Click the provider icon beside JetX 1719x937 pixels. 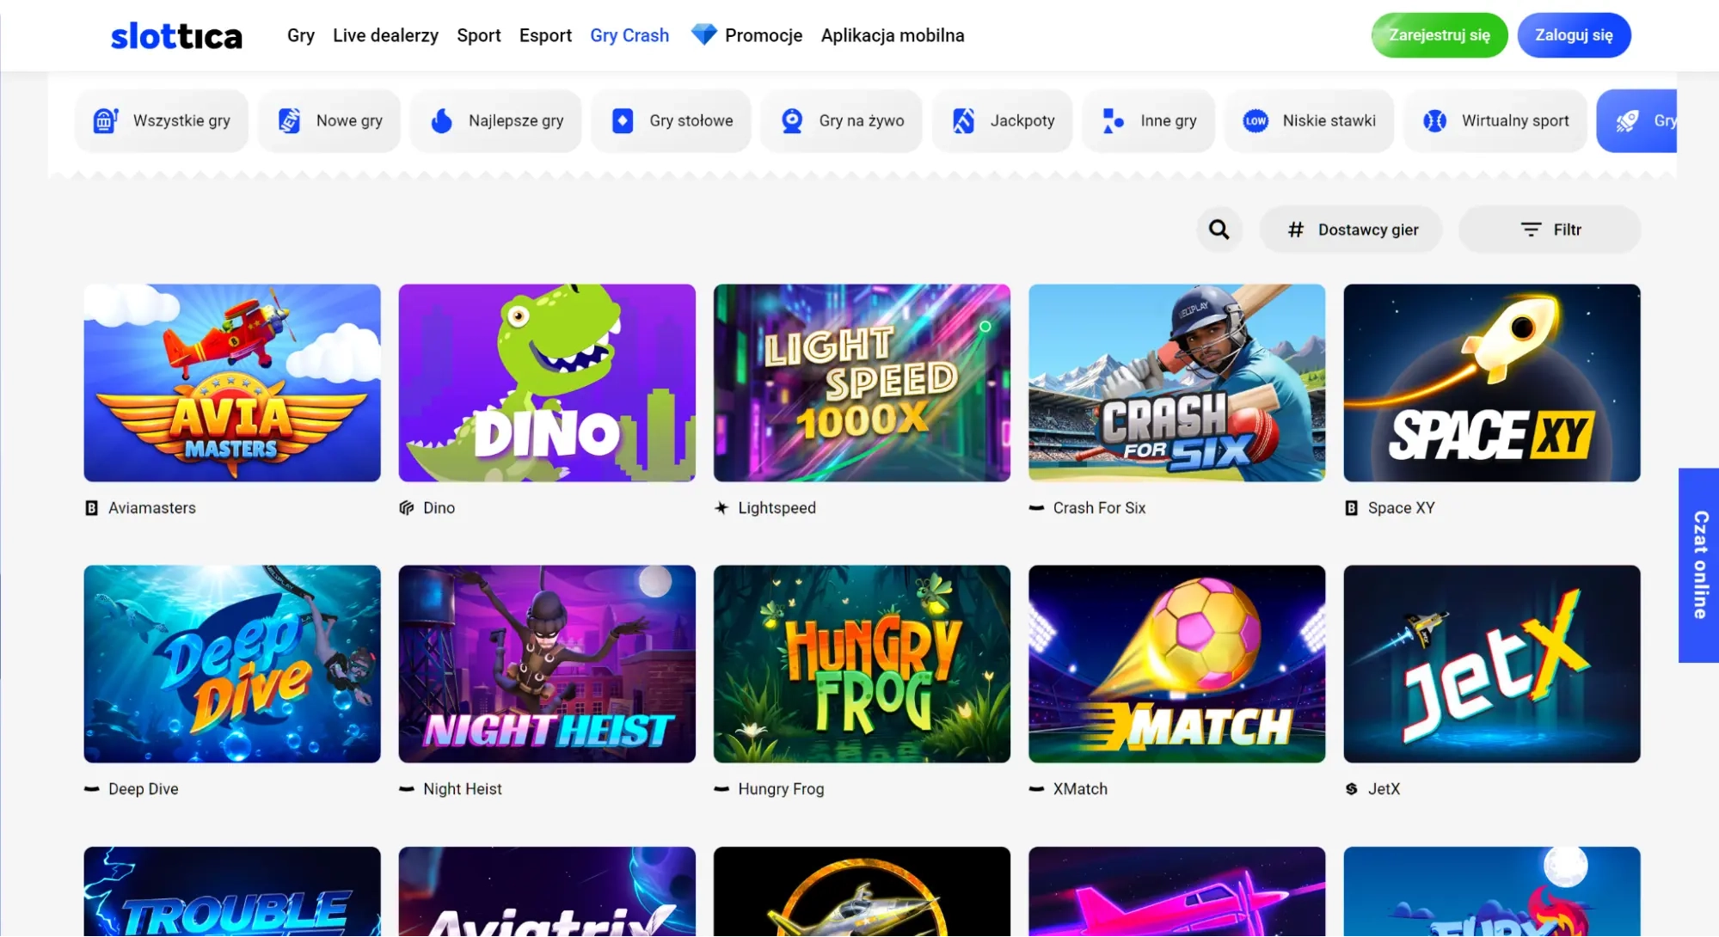tap(1351, 789)
